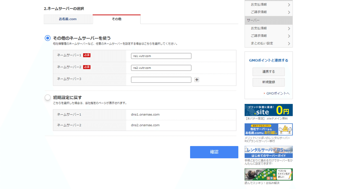Click the GMOポイントと連携する heading
Screen dimensions: 337x189
coord(268,60)
